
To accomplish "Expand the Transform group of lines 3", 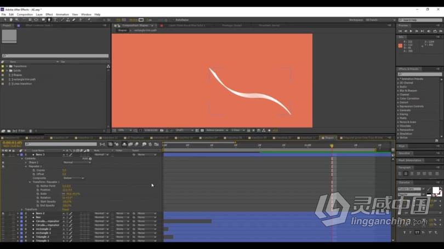I will click(22, 209).
